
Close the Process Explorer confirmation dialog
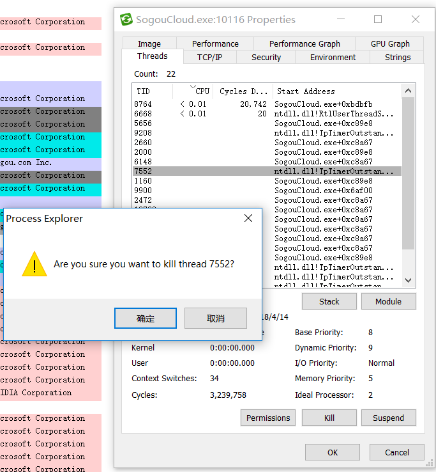248,218
